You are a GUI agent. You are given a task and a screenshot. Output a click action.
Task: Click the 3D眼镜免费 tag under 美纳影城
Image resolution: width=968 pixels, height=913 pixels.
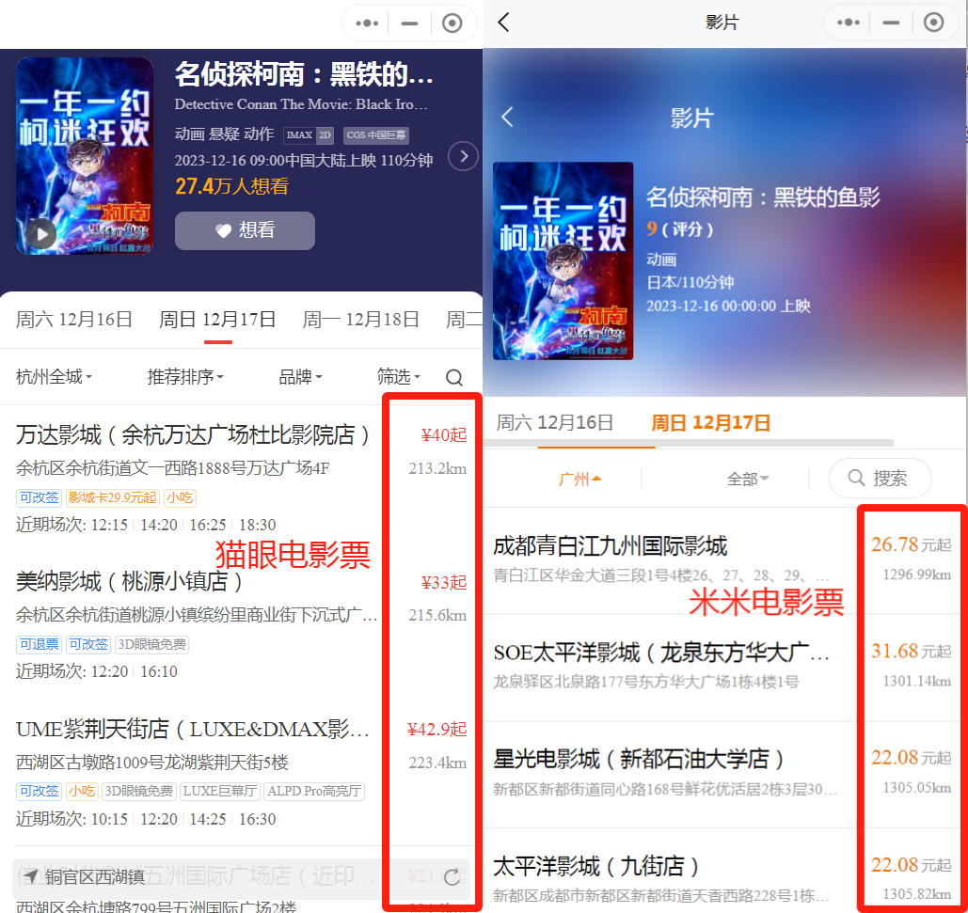[x=151, y=645]
